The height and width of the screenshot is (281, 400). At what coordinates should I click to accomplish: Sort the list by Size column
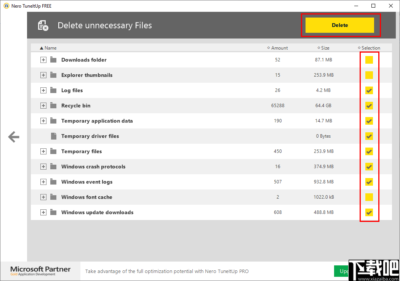[x=325, y=48]
